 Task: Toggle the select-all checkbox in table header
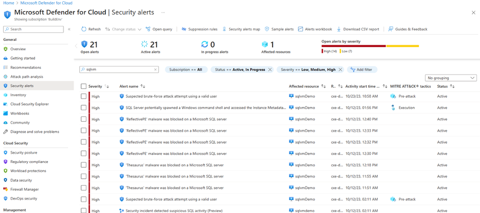point(84,87)
